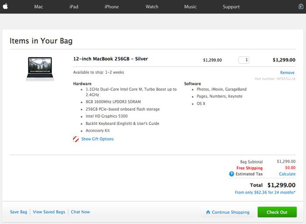The width and height of the screenshot is (306, 224).
Task: Open the Music menu
Action: (x=190, y=7)
